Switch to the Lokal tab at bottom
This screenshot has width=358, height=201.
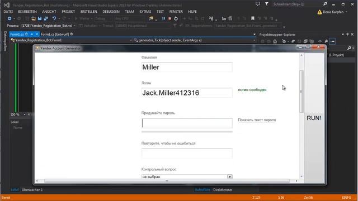point(15,190)
